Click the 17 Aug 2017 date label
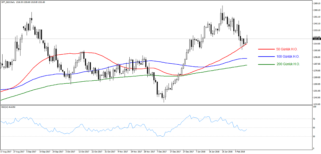This screenshot has width=321, height=154. coord(6,151)
